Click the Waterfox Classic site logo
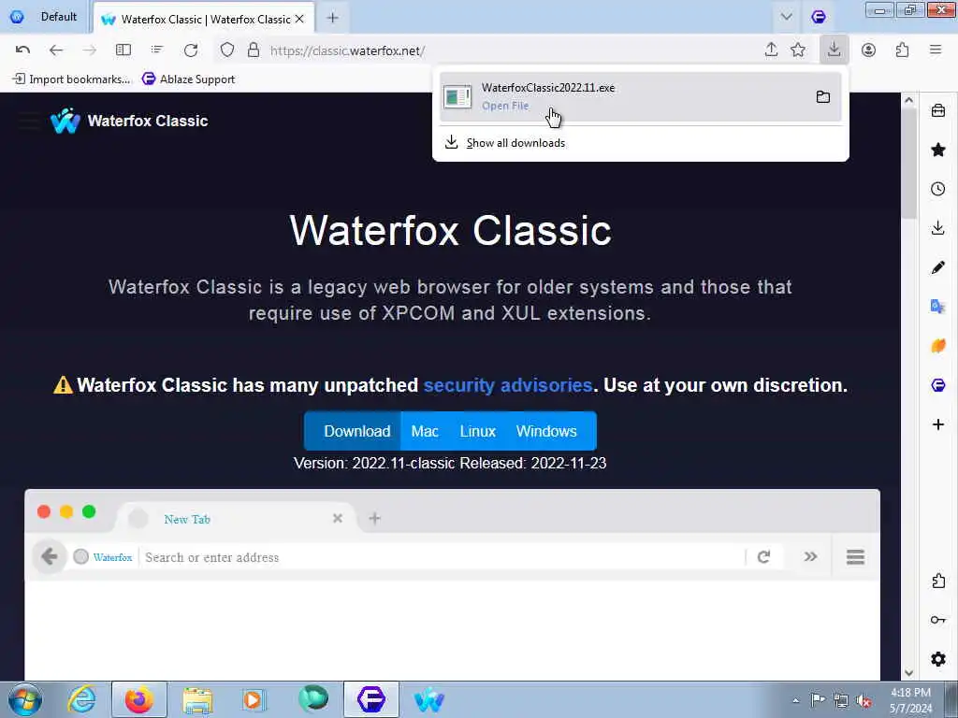958x718 pixels. click(x=129, y=121)
